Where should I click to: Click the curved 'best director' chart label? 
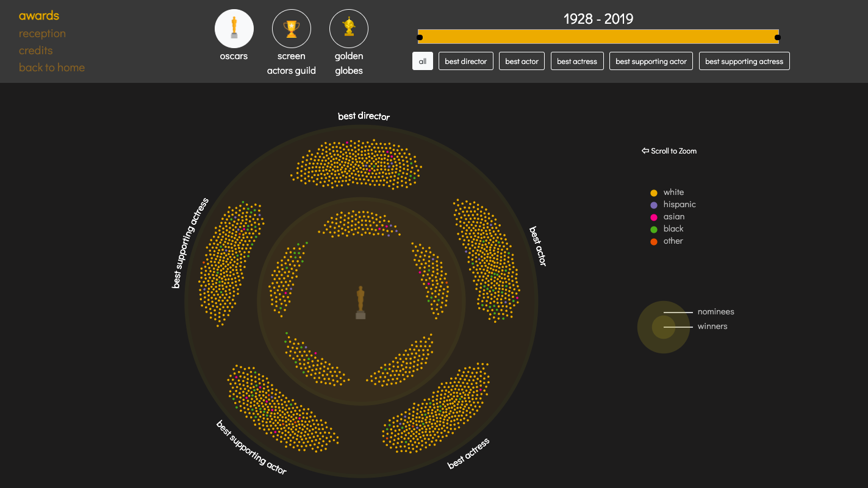coord(364,116)
